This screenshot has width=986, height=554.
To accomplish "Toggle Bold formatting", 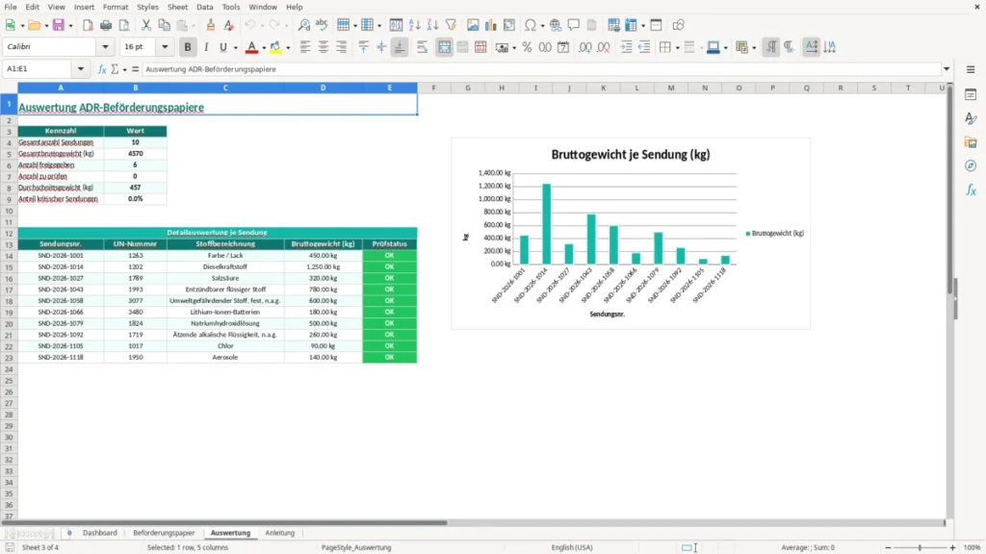I will point(188,47).
